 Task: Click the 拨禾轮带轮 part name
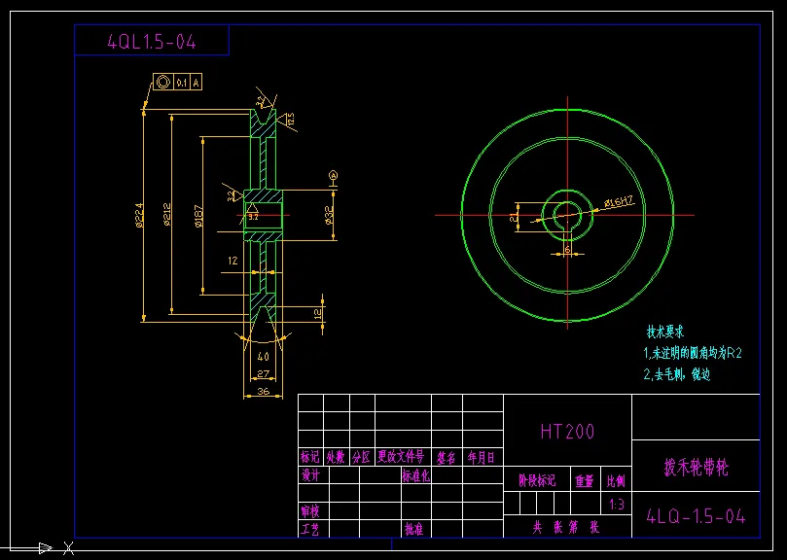point(696,467)
